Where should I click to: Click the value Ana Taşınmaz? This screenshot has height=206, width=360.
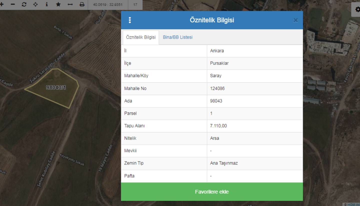pos(224,163)
